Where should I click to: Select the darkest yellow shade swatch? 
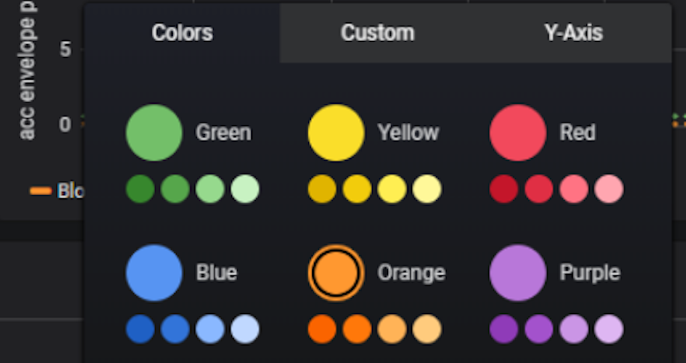click(322, 189)
